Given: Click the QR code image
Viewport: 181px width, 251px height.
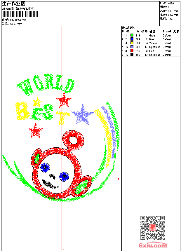Looking at the screenshot, I should pos(152,227).
